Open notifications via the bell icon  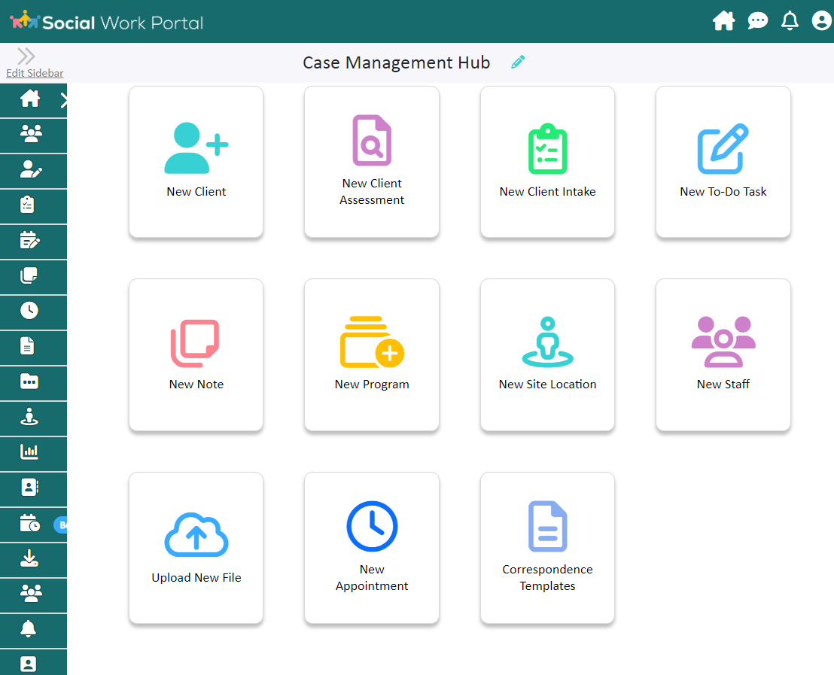click(790, 21)
